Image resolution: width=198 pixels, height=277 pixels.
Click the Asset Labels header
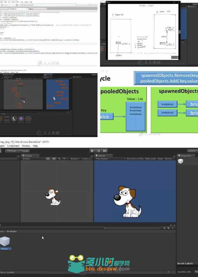[185, 263]
